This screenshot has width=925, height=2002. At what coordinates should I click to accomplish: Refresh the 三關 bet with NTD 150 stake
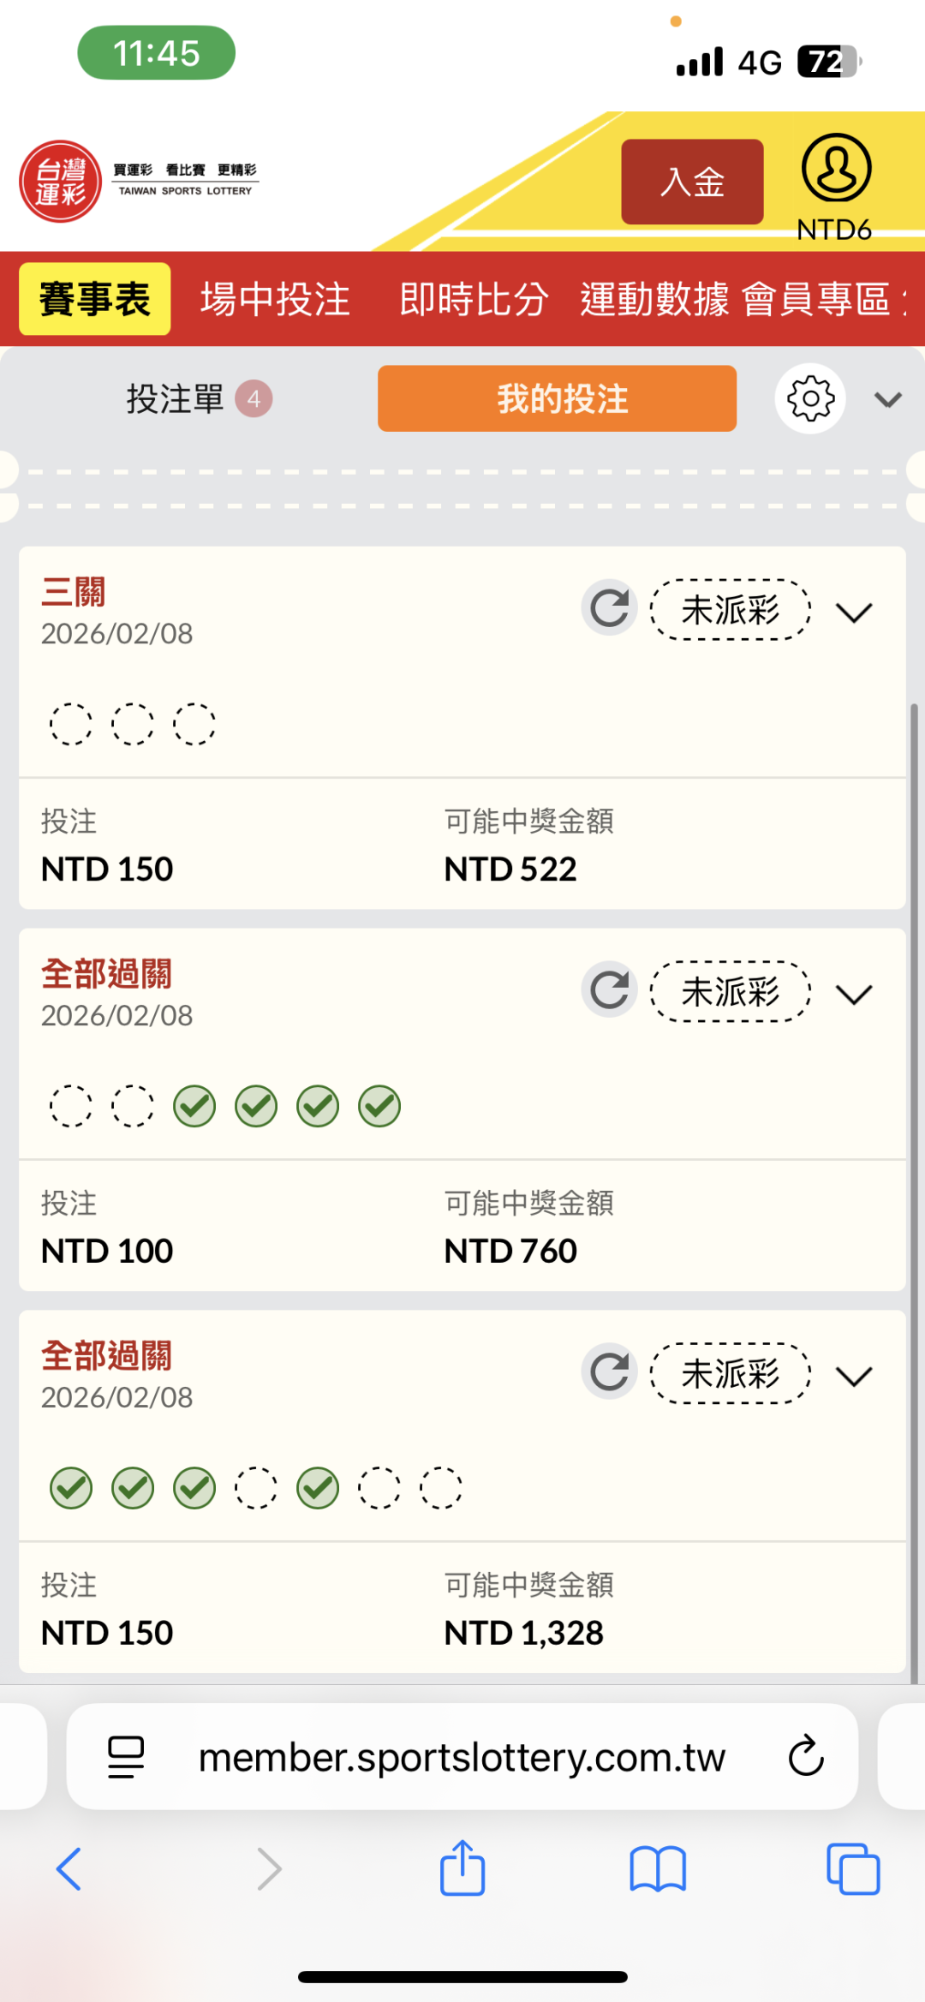[610, 608]
